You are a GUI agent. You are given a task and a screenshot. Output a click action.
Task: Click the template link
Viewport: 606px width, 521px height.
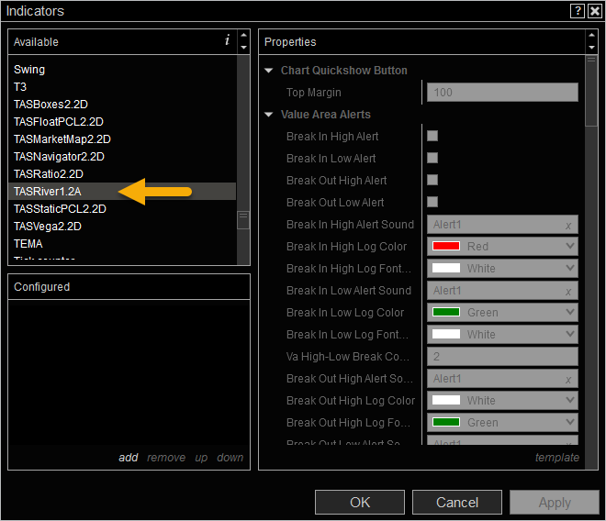pyautogui.click(x=557, y=458)
